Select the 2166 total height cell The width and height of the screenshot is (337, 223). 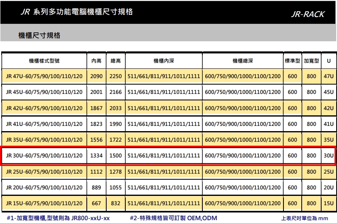click(x=116, y=92)
